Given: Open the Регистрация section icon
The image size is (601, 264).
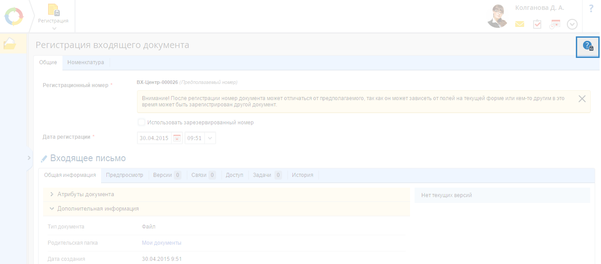Looking at the screenshot, I should click(x=53, y=10).
